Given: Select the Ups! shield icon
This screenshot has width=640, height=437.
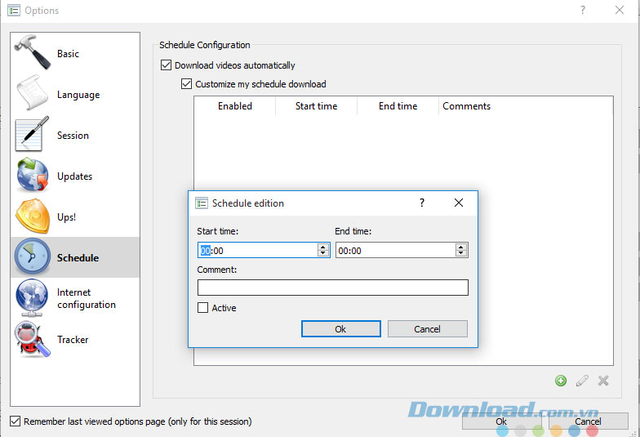Looking at the screenshot, I should tap(33, 217).
